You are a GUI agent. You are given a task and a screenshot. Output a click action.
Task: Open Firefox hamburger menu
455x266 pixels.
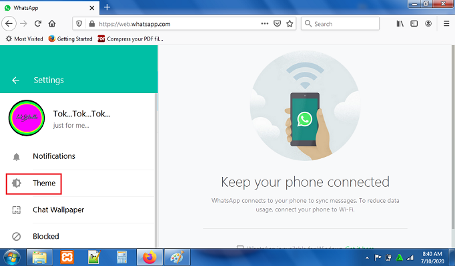tap(446, 24)
